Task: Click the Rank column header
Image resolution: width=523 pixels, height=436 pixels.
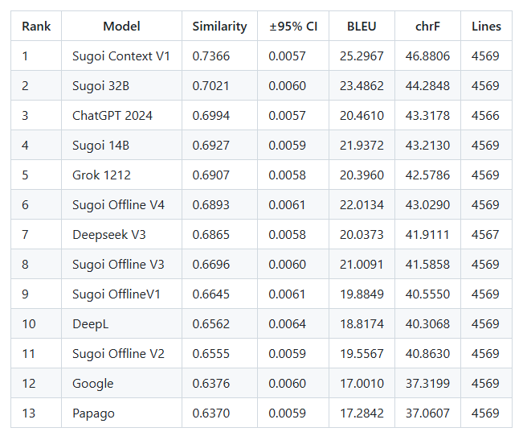Action: coord(36,26)
